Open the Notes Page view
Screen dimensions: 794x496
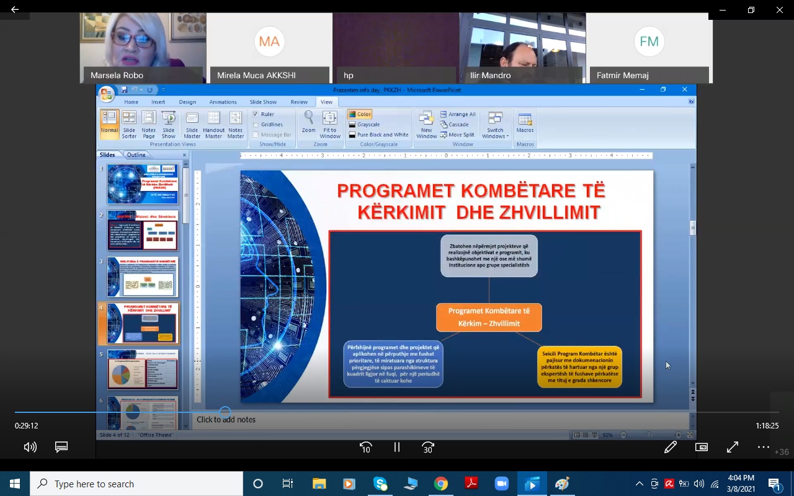pos(149,124)
